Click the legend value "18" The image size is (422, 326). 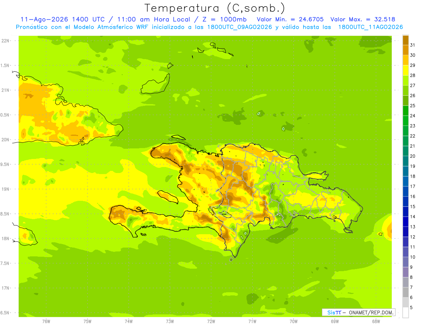[413, 176]
